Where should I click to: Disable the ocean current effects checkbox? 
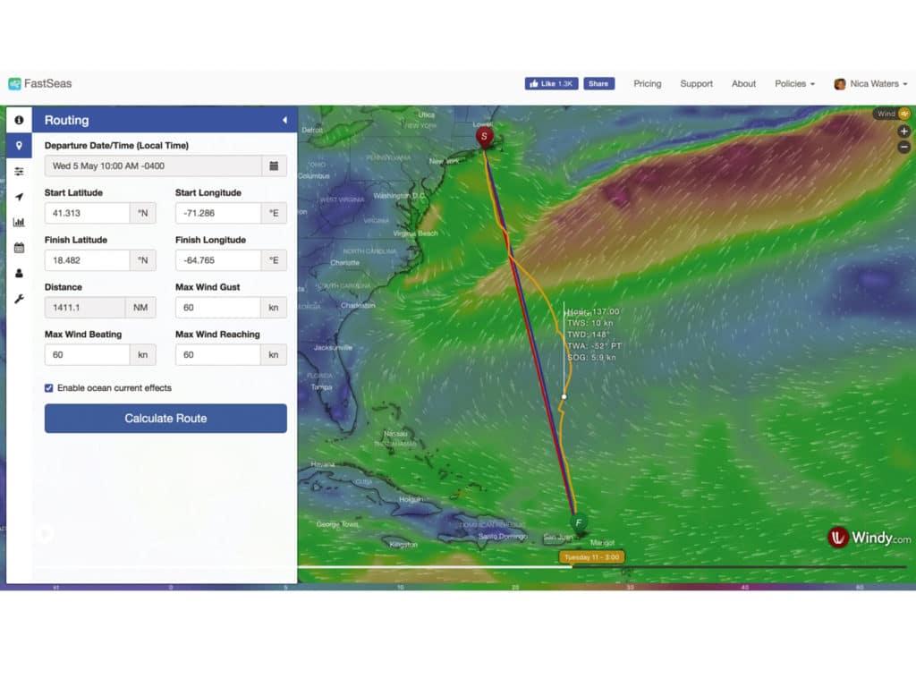click(48, 387)
